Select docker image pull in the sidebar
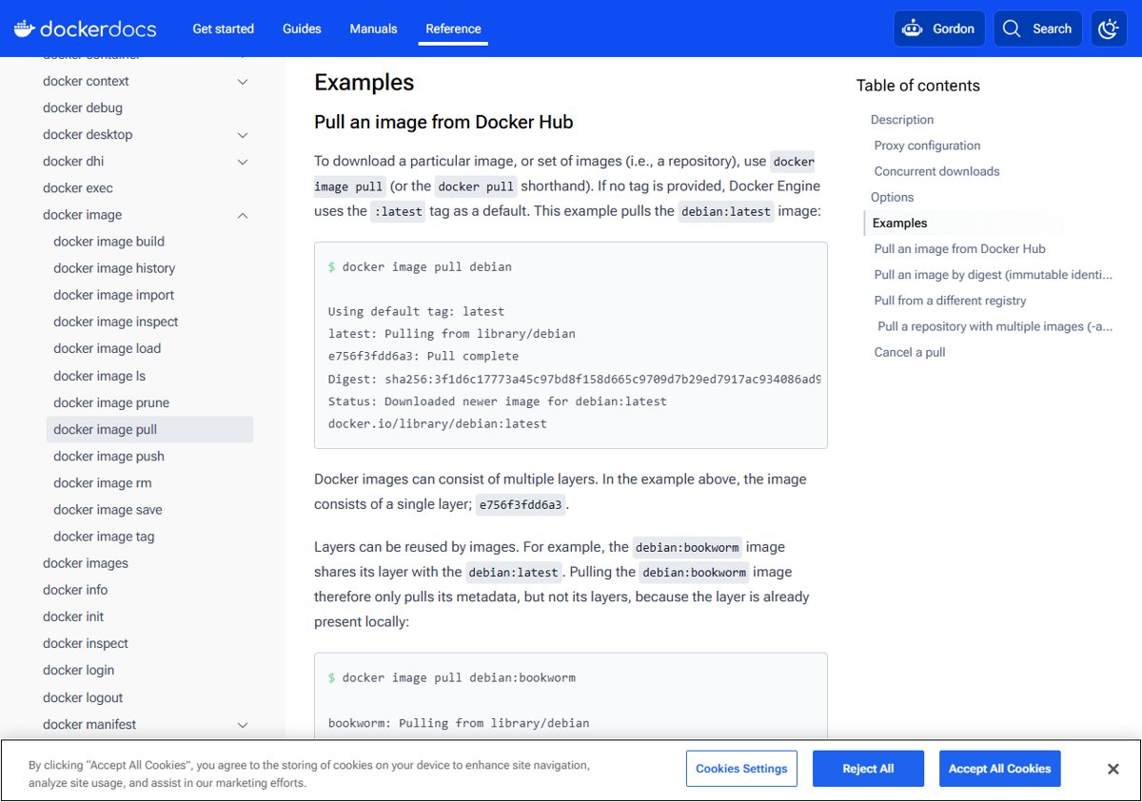This screenshot has height=802, width=1142. [149, 430]
